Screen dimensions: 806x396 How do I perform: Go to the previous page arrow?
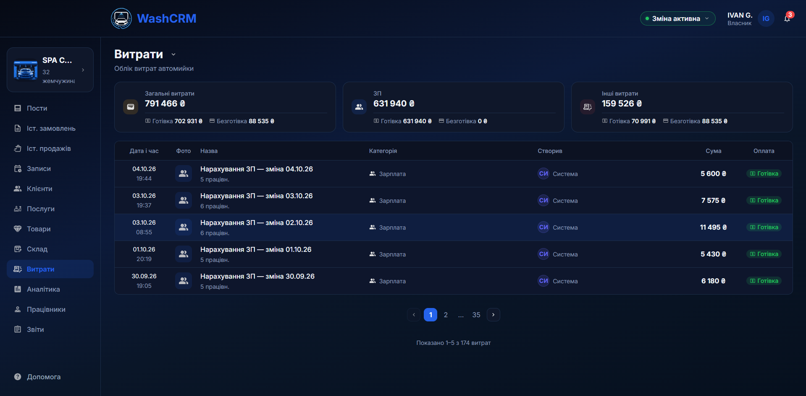click(414, 315)
